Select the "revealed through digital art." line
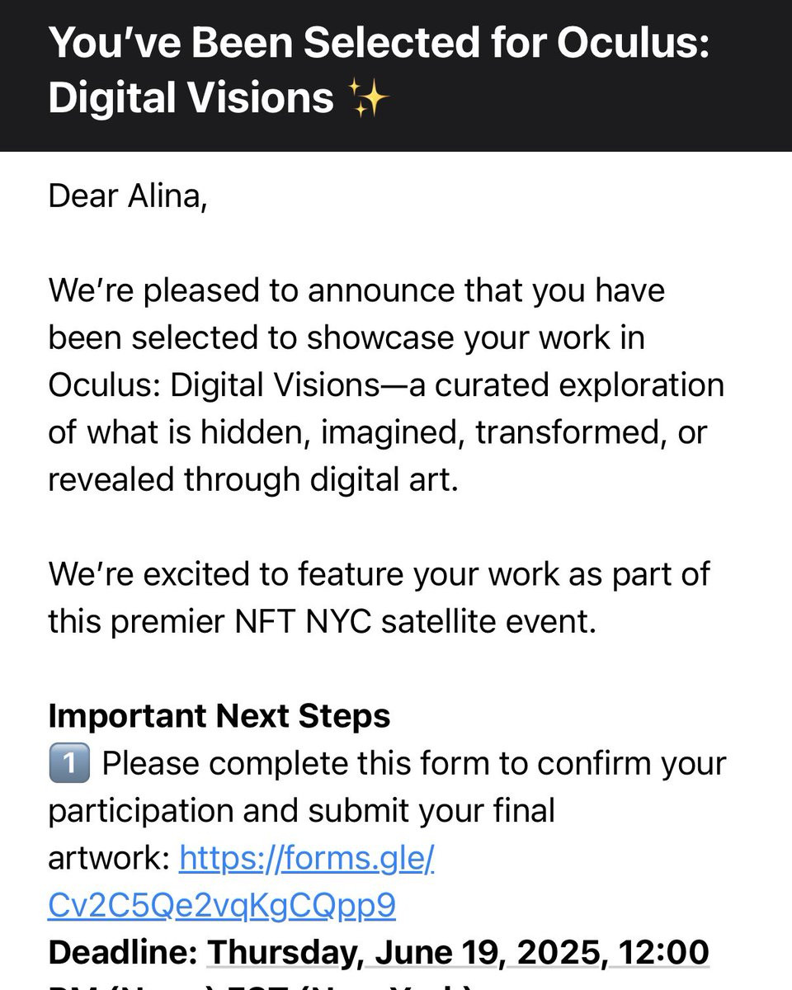 click(x=252, y=479)
